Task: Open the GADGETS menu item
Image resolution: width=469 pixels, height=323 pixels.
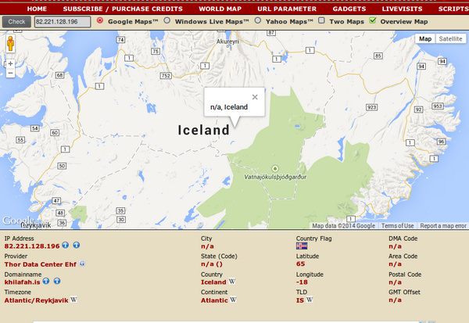Action: coord(349,9)
